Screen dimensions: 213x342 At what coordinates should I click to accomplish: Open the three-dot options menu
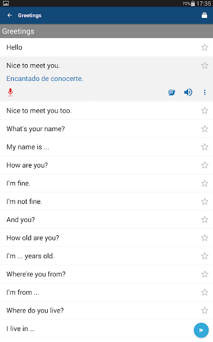(204, 92)
